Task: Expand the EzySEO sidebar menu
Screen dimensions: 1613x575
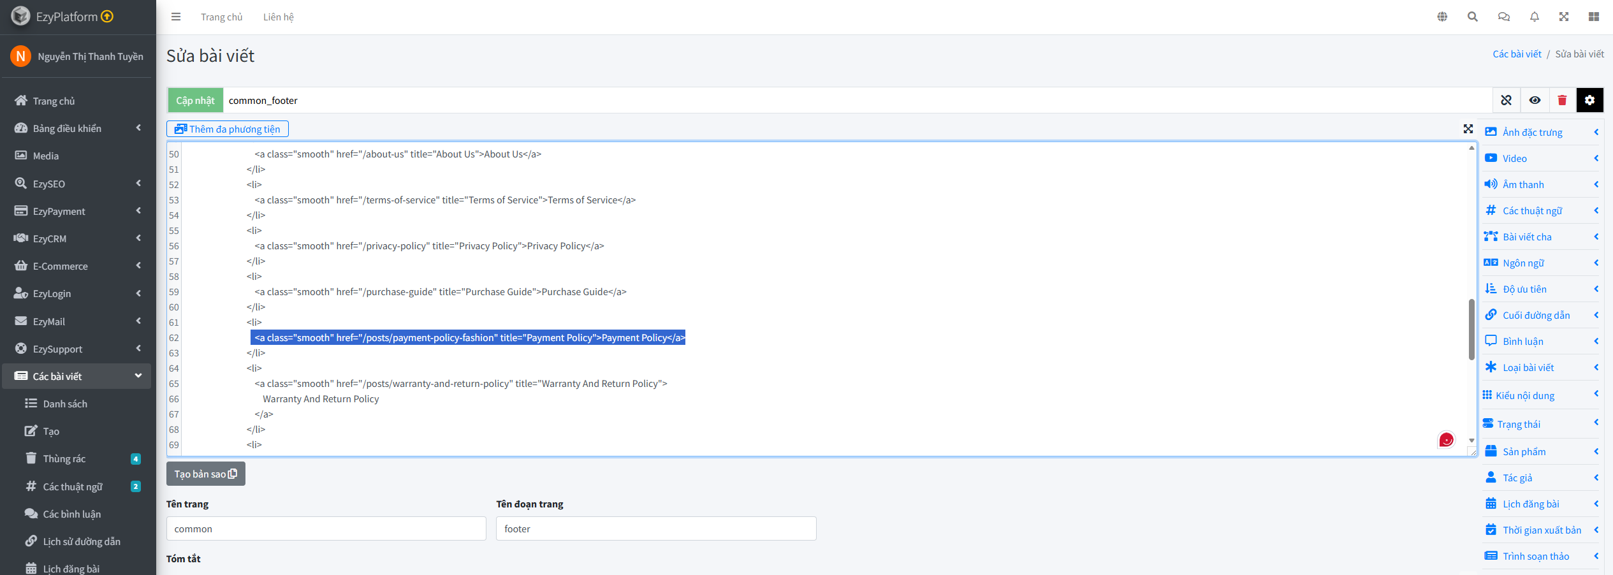Action: click(77, 184)
